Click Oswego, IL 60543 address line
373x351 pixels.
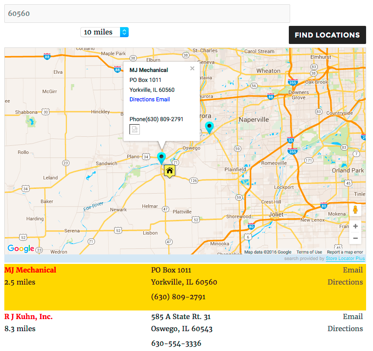[x=182, y=329]
